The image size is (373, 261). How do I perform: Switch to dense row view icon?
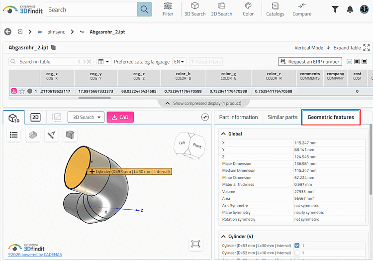click(364, 62)
